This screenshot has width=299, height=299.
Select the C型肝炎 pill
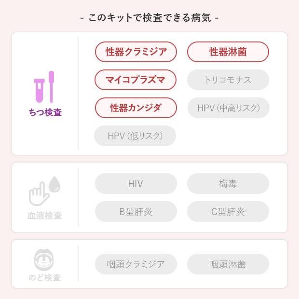click(x=228, y=212)
